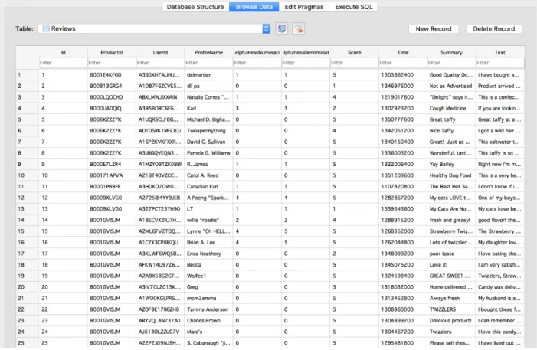The height and width of the screenshot is (350, 537).
Task: Select the mom2emma profile name cell
Action: coord(208,298)
